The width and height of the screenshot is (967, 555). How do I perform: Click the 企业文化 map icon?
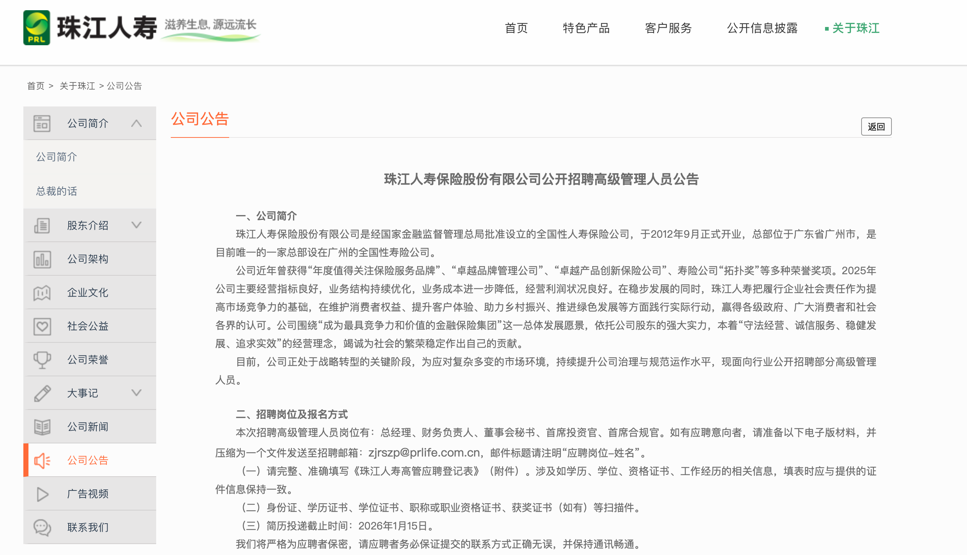tap(42, 293)
